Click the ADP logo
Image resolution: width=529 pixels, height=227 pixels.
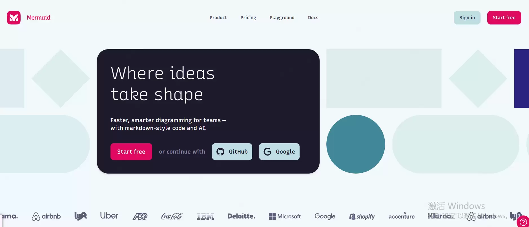coord(140,216)
